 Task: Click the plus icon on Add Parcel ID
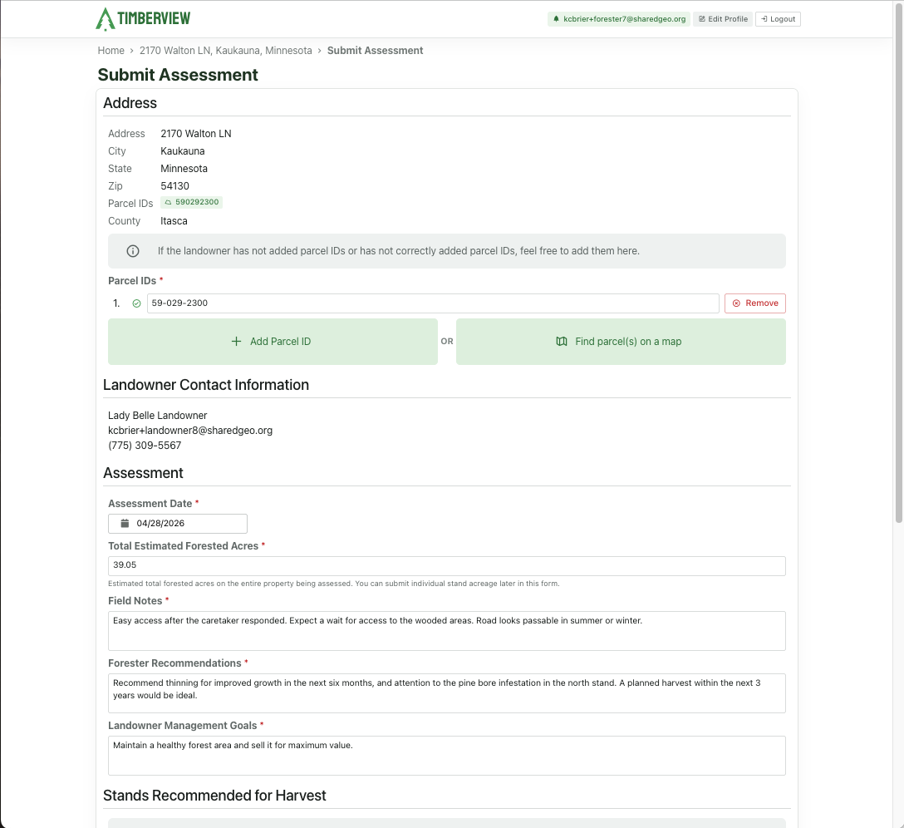click(x=236, y=342)
